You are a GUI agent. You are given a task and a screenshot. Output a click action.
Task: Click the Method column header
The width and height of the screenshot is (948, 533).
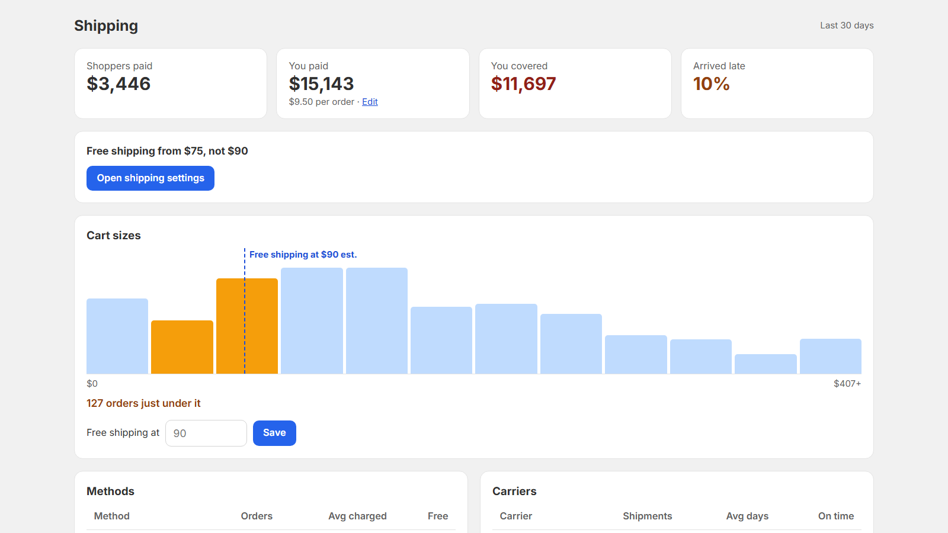111,516
